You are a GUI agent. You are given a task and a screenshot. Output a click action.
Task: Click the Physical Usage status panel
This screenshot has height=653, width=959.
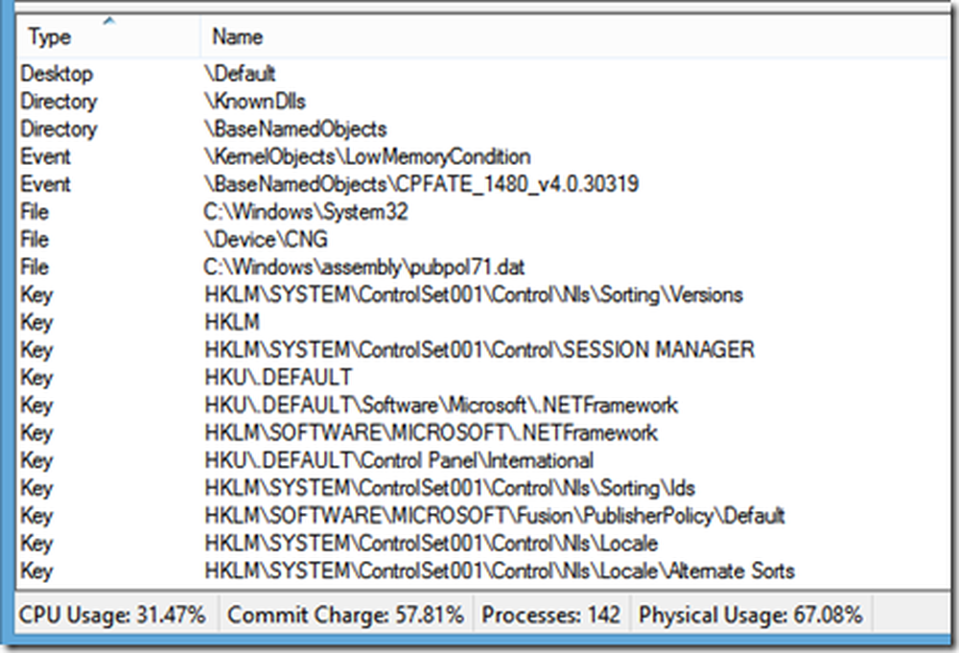pyautogui.click(x=750, y=615)
